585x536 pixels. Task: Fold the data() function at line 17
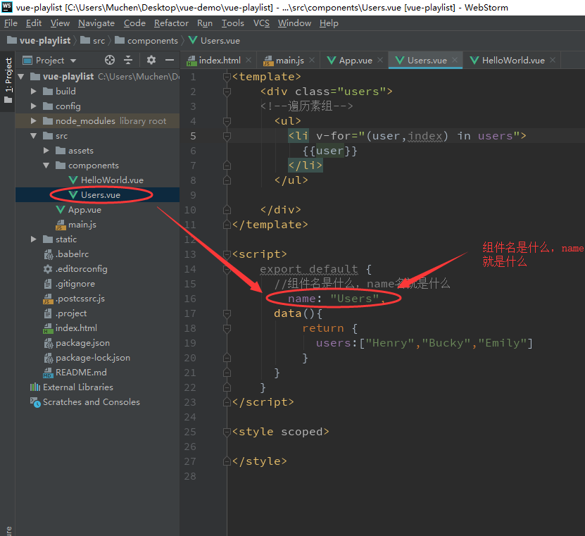[x=227, y=313]
